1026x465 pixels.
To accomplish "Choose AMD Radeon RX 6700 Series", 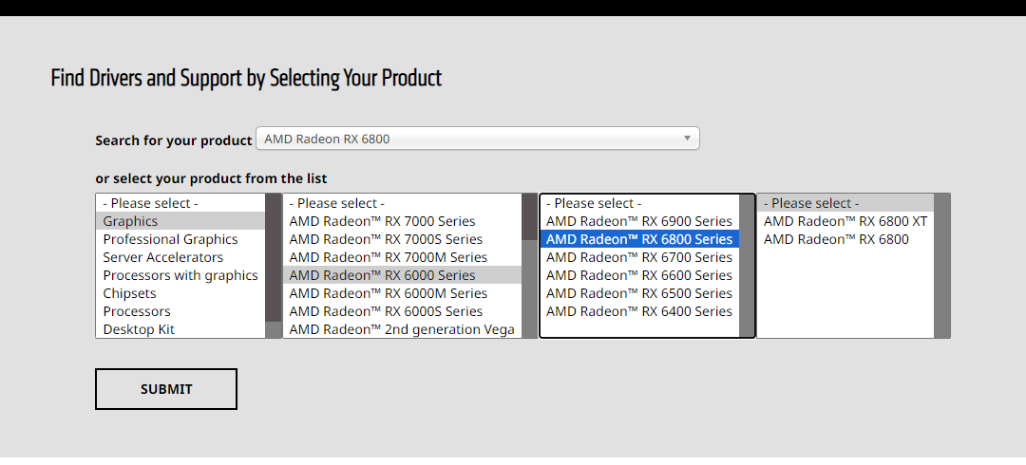I will (x=638, y=257).
